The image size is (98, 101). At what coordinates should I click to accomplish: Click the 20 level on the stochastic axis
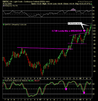(94, 94)
